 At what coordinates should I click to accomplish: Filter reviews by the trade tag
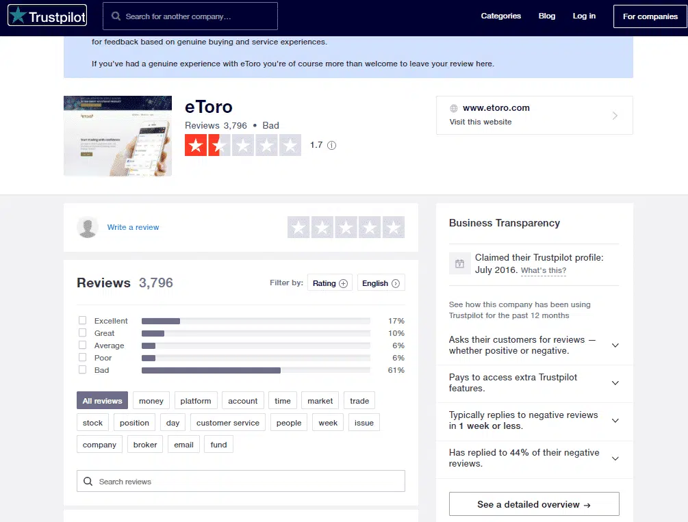click(359, 400)
